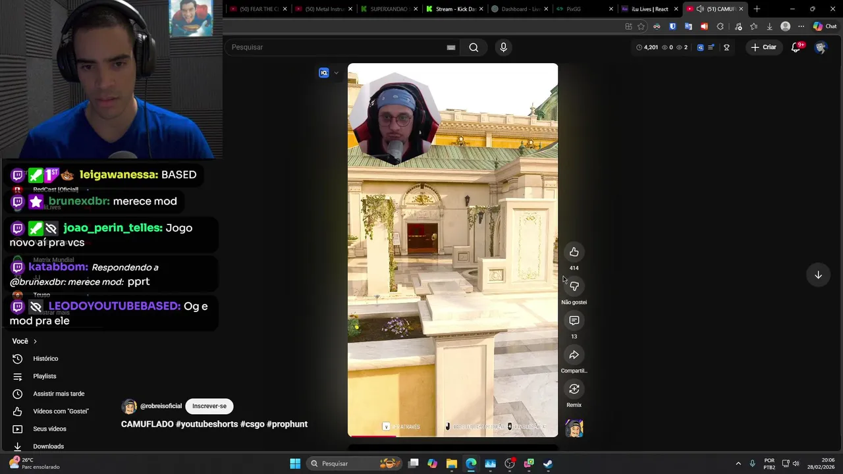Switch to the SUPERXANDAO browser tab

pos(389,9)
